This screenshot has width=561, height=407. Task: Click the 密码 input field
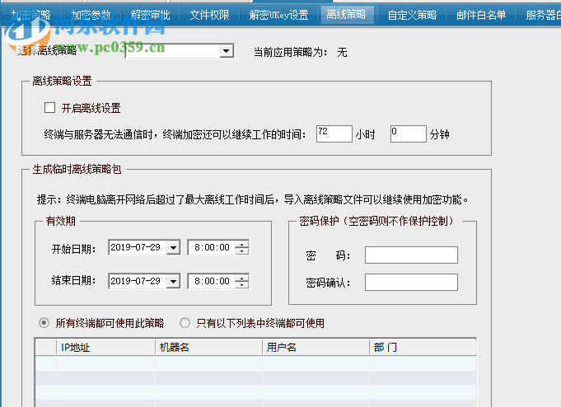pos(411,255)
